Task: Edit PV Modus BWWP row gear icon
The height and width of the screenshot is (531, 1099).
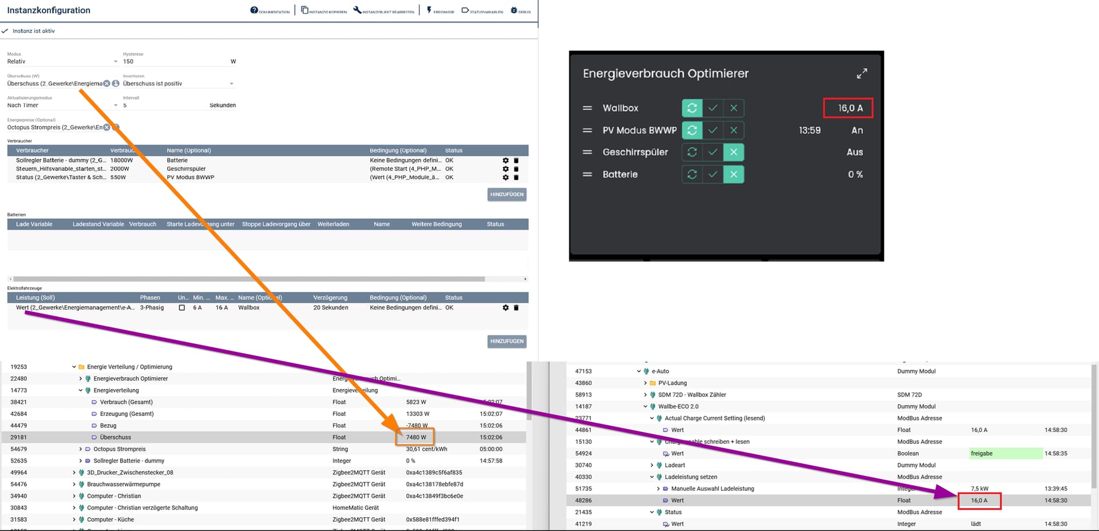Action: point(505,177)
